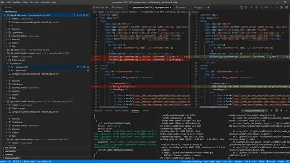This screenshot has height=163, width=290.
Task: Push the selected git repository (up arrow)
Action: pyautogui.click(x=74, y=15)
